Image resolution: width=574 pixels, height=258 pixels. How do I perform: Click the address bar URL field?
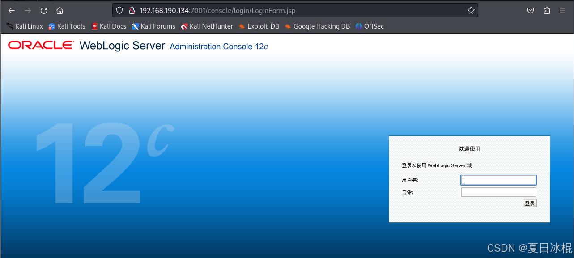pos(295,10)
